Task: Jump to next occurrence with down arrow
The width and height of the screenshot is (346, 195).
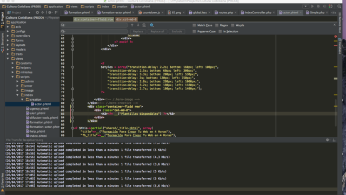Action: coord(138,25)
